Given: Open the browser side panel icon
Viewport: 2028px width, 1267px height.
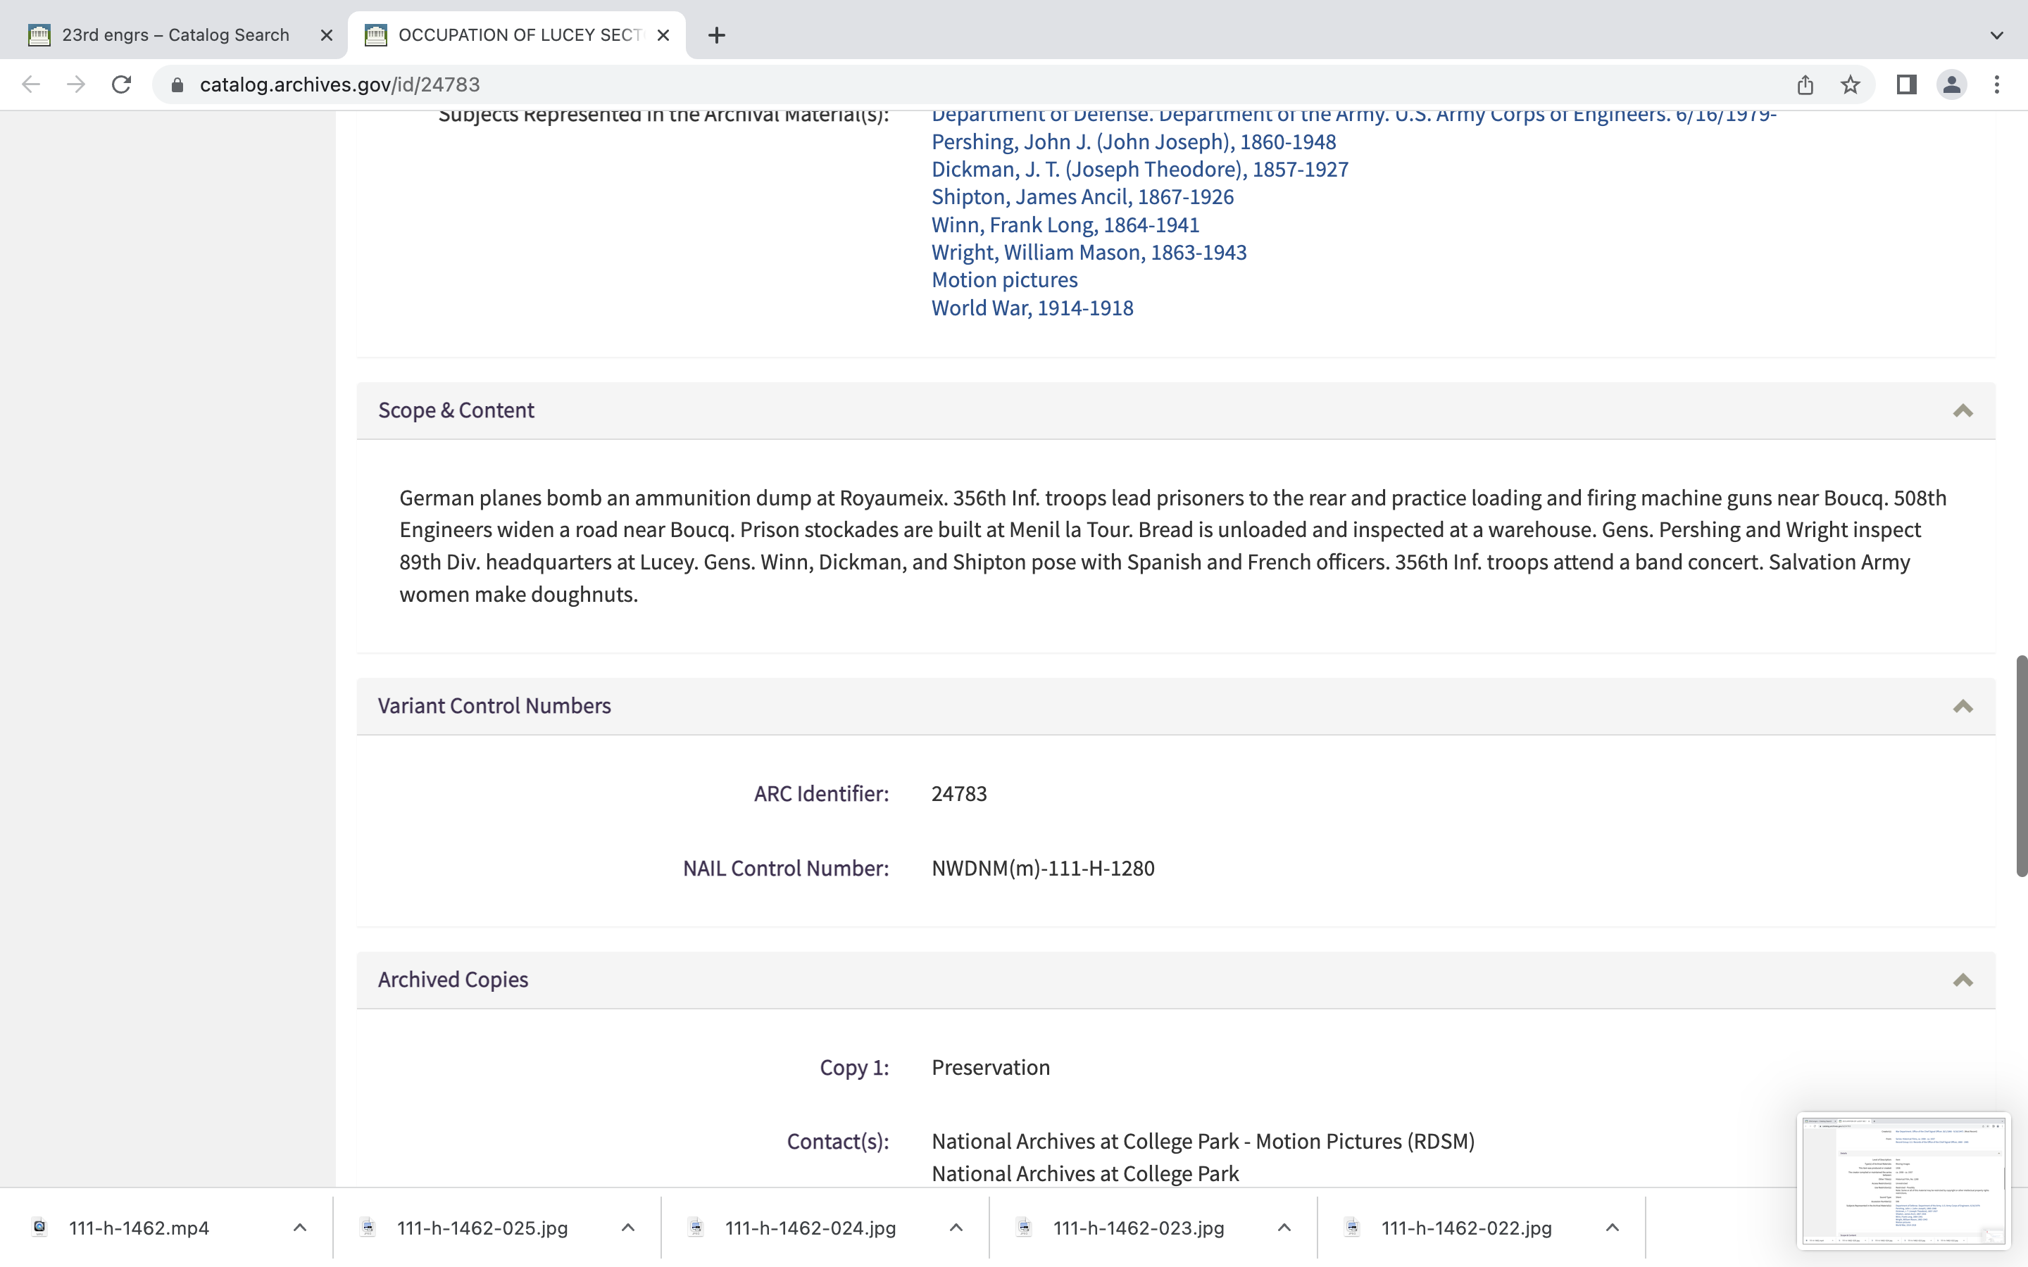Looking at the screenshot, I should click(1906, 84).
